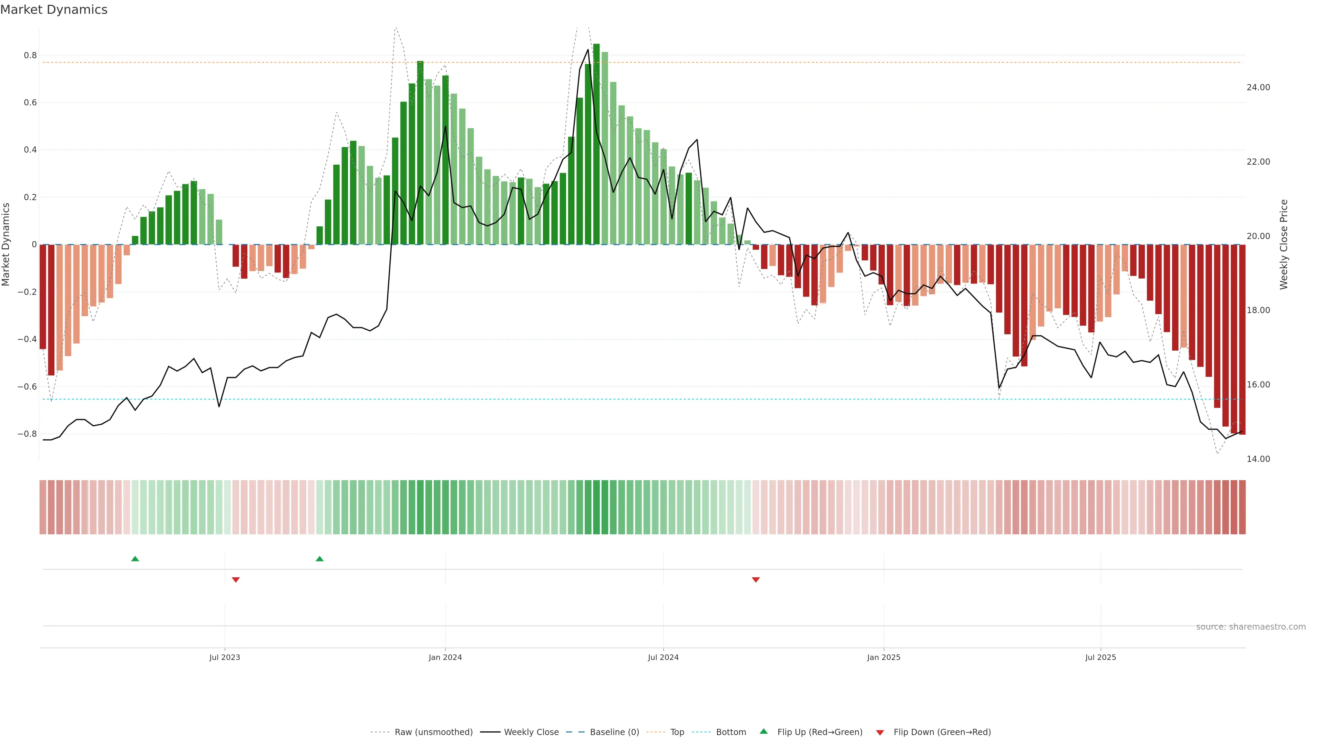Click the green triangle icon in the legend
Image resolution: width=1323 pixels, height=744 pixels.
point(764,731)
